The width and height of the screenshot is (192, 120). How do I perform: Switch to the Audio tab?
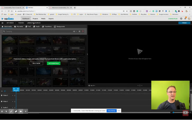pyautogui.click(x=36, y=26)
